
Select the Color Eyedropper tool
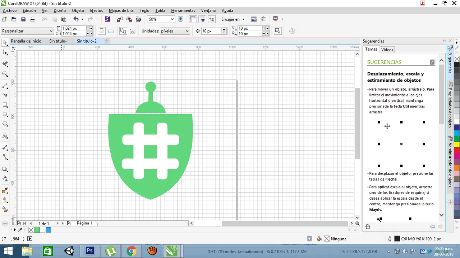click(5, 190)
